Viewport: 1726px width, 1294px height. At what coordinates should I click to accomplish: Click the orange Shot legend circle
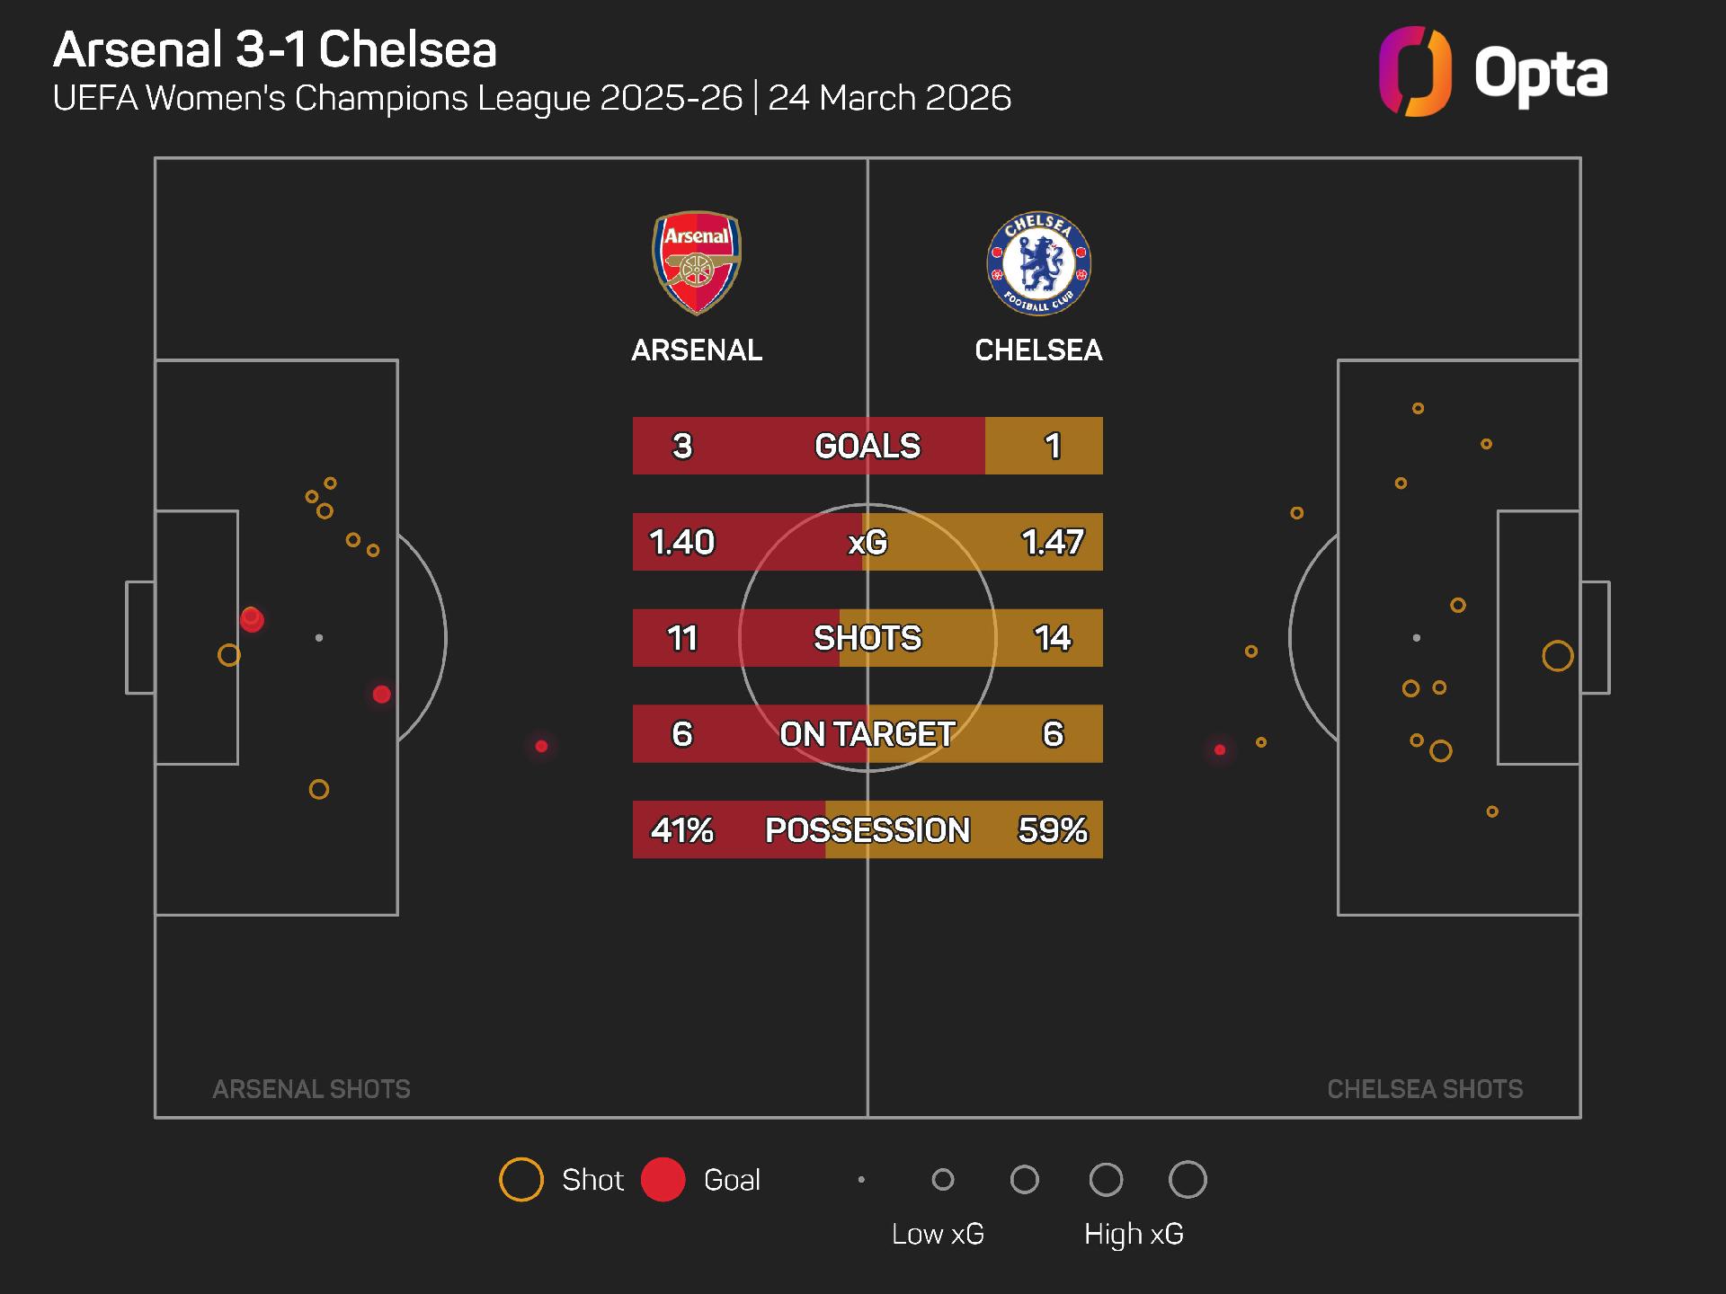coord(521,1180)
